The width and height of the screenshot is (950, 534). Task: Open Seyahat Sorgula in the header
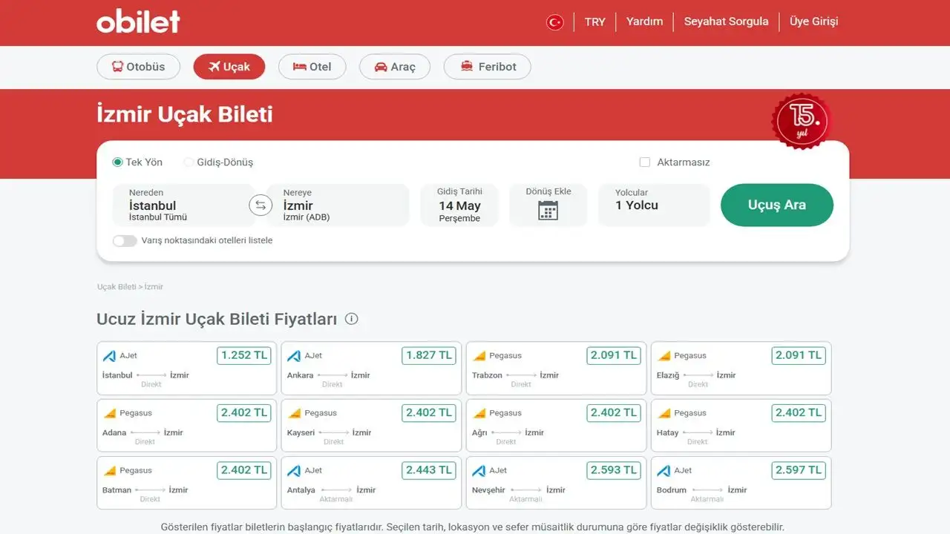tap(726, 22)
